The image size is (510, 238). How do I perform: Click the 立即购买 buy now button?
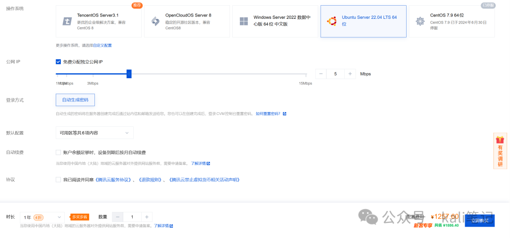(479, 221)
